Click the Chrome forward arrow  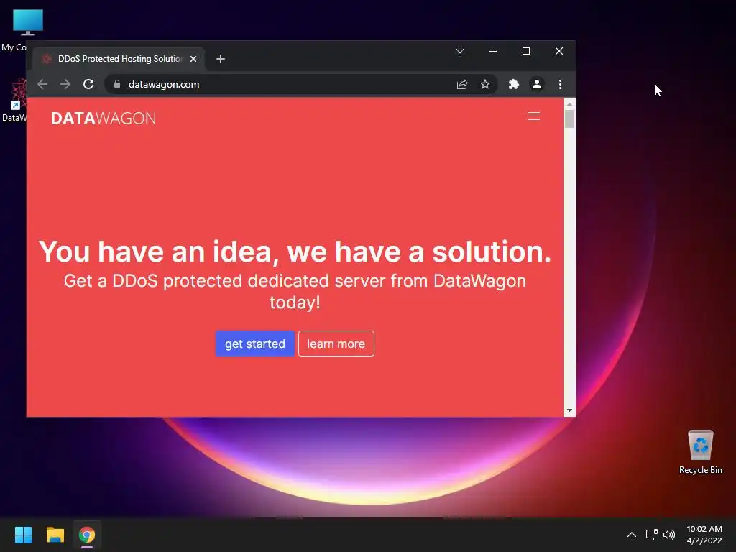(x=65, y=85)
